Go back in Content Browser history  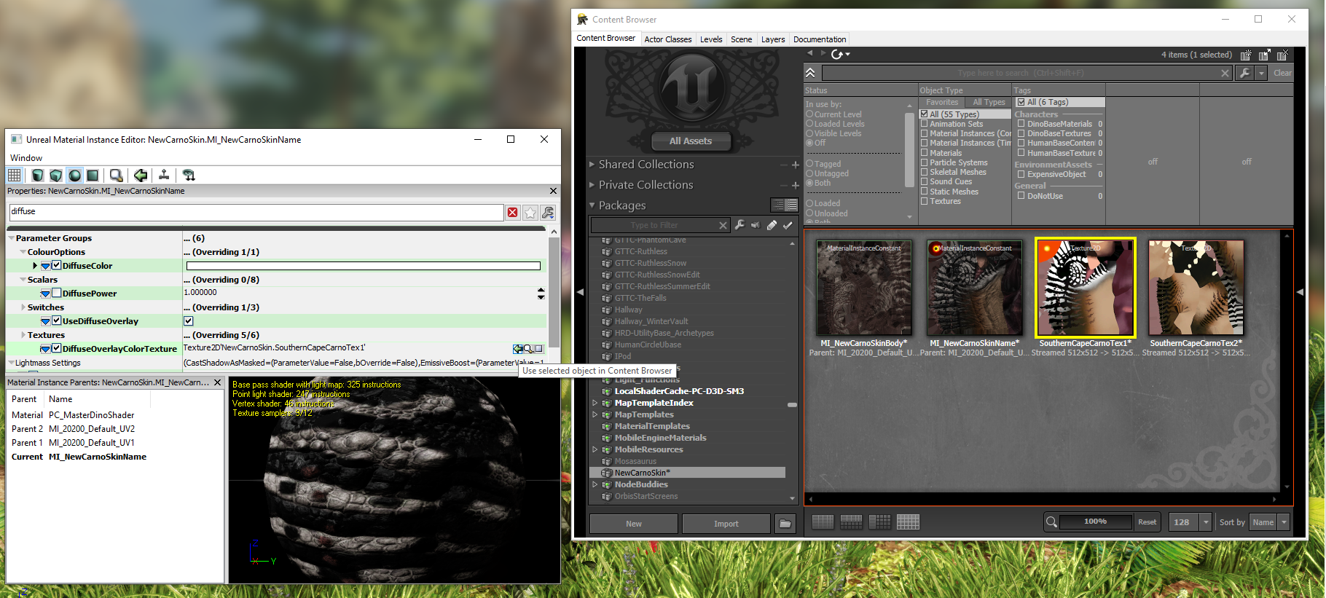809,53
